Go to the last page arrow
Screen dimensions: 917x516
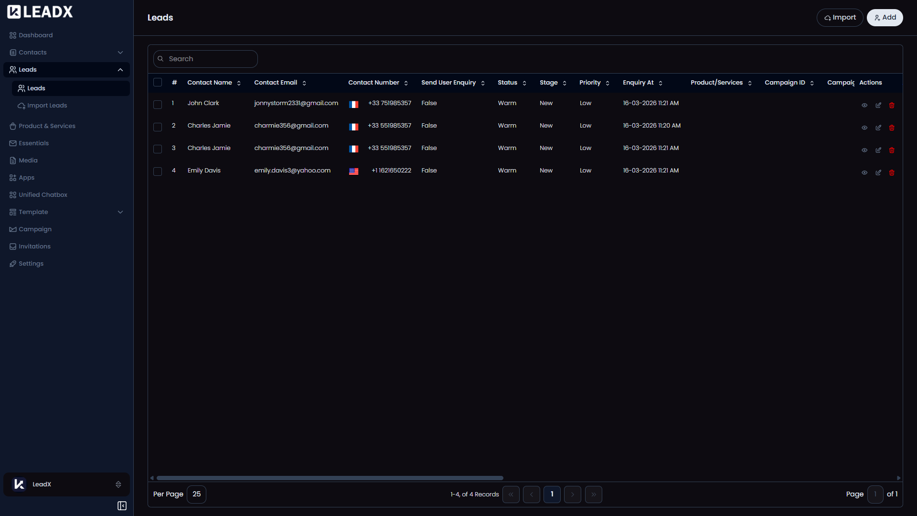pos(593,494)
